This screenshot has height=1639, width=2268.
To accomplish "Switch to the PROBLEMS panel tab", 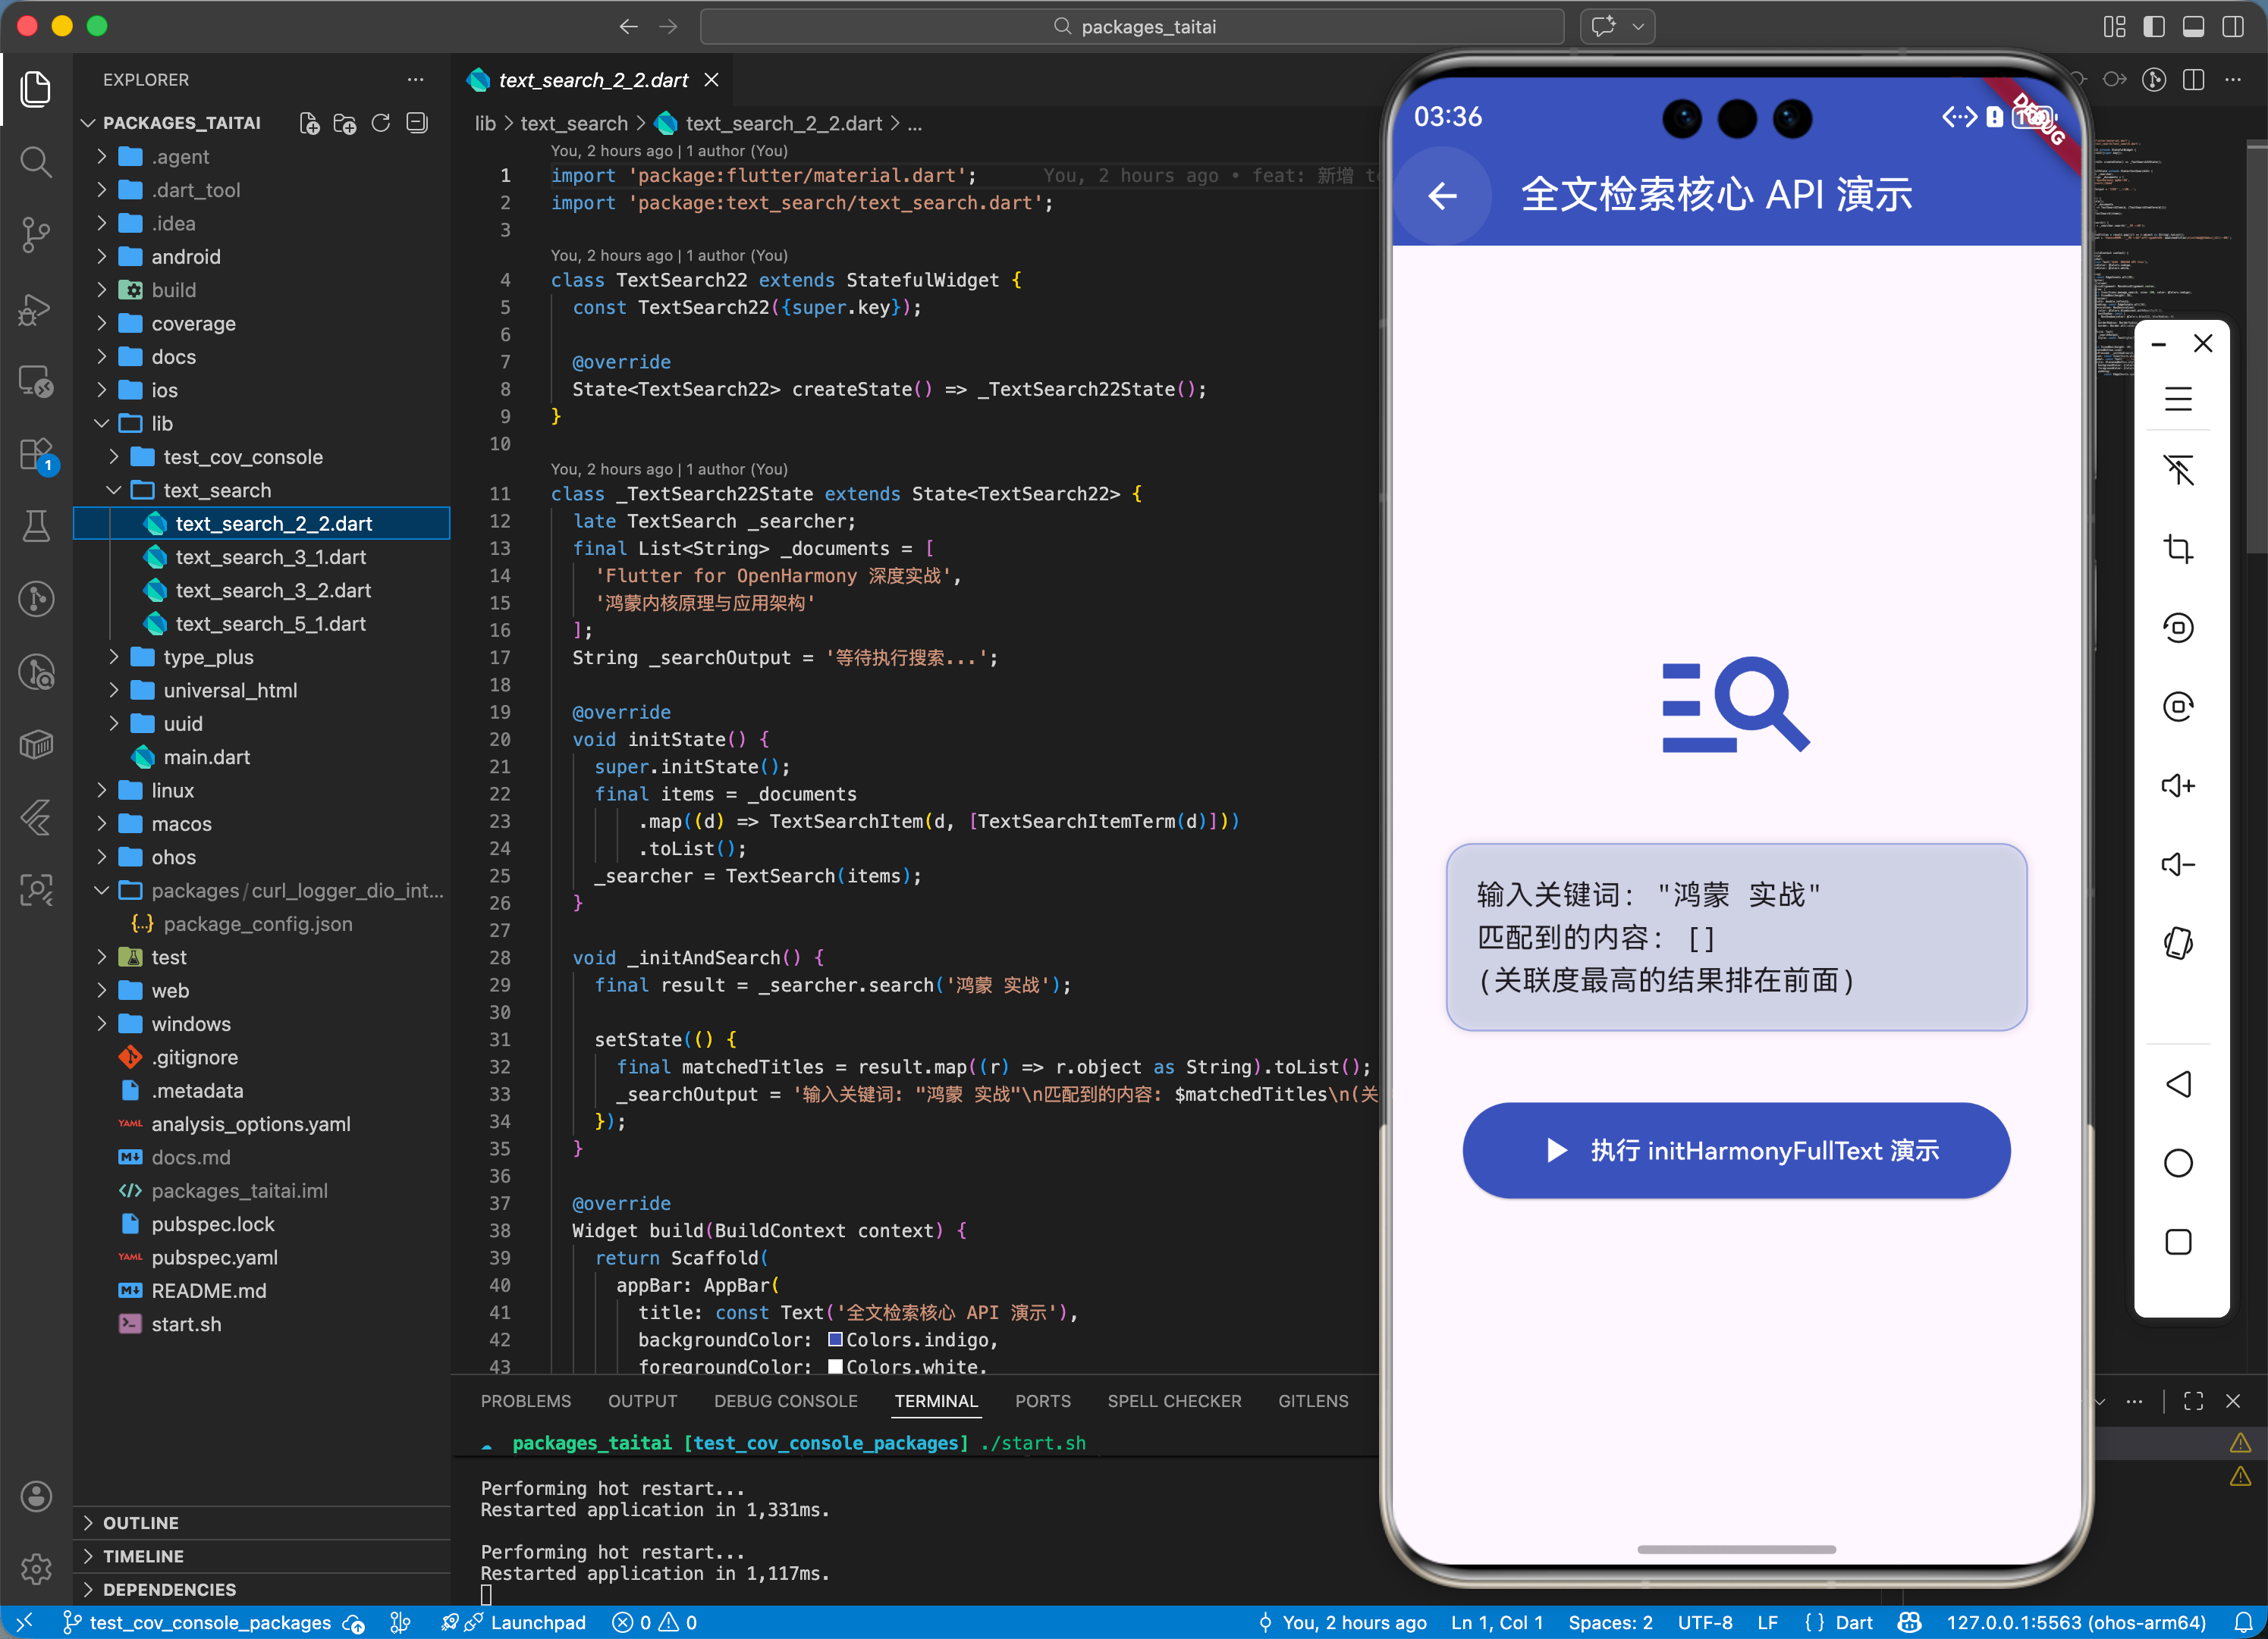I will coord(525,1401).
